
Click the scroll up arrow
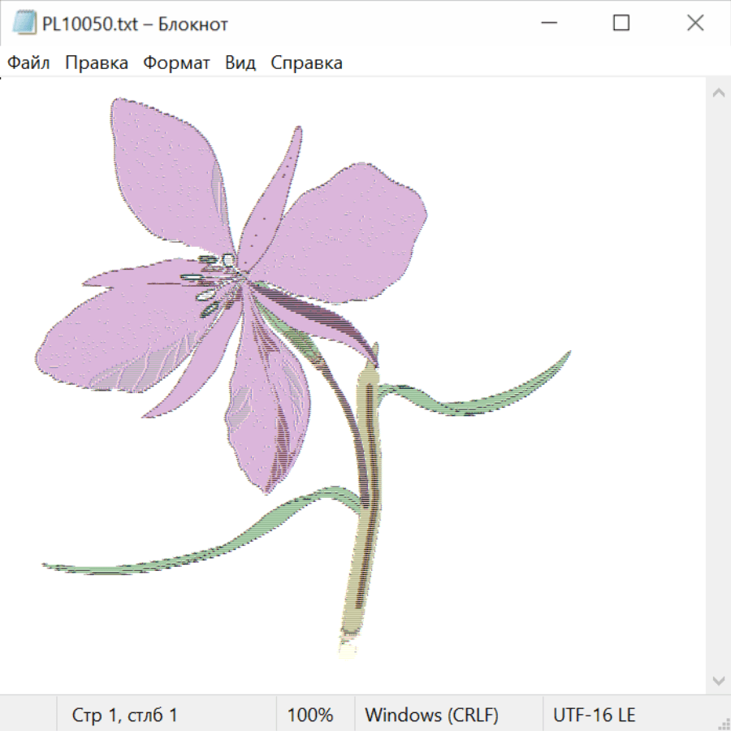[x=718, y=93]
